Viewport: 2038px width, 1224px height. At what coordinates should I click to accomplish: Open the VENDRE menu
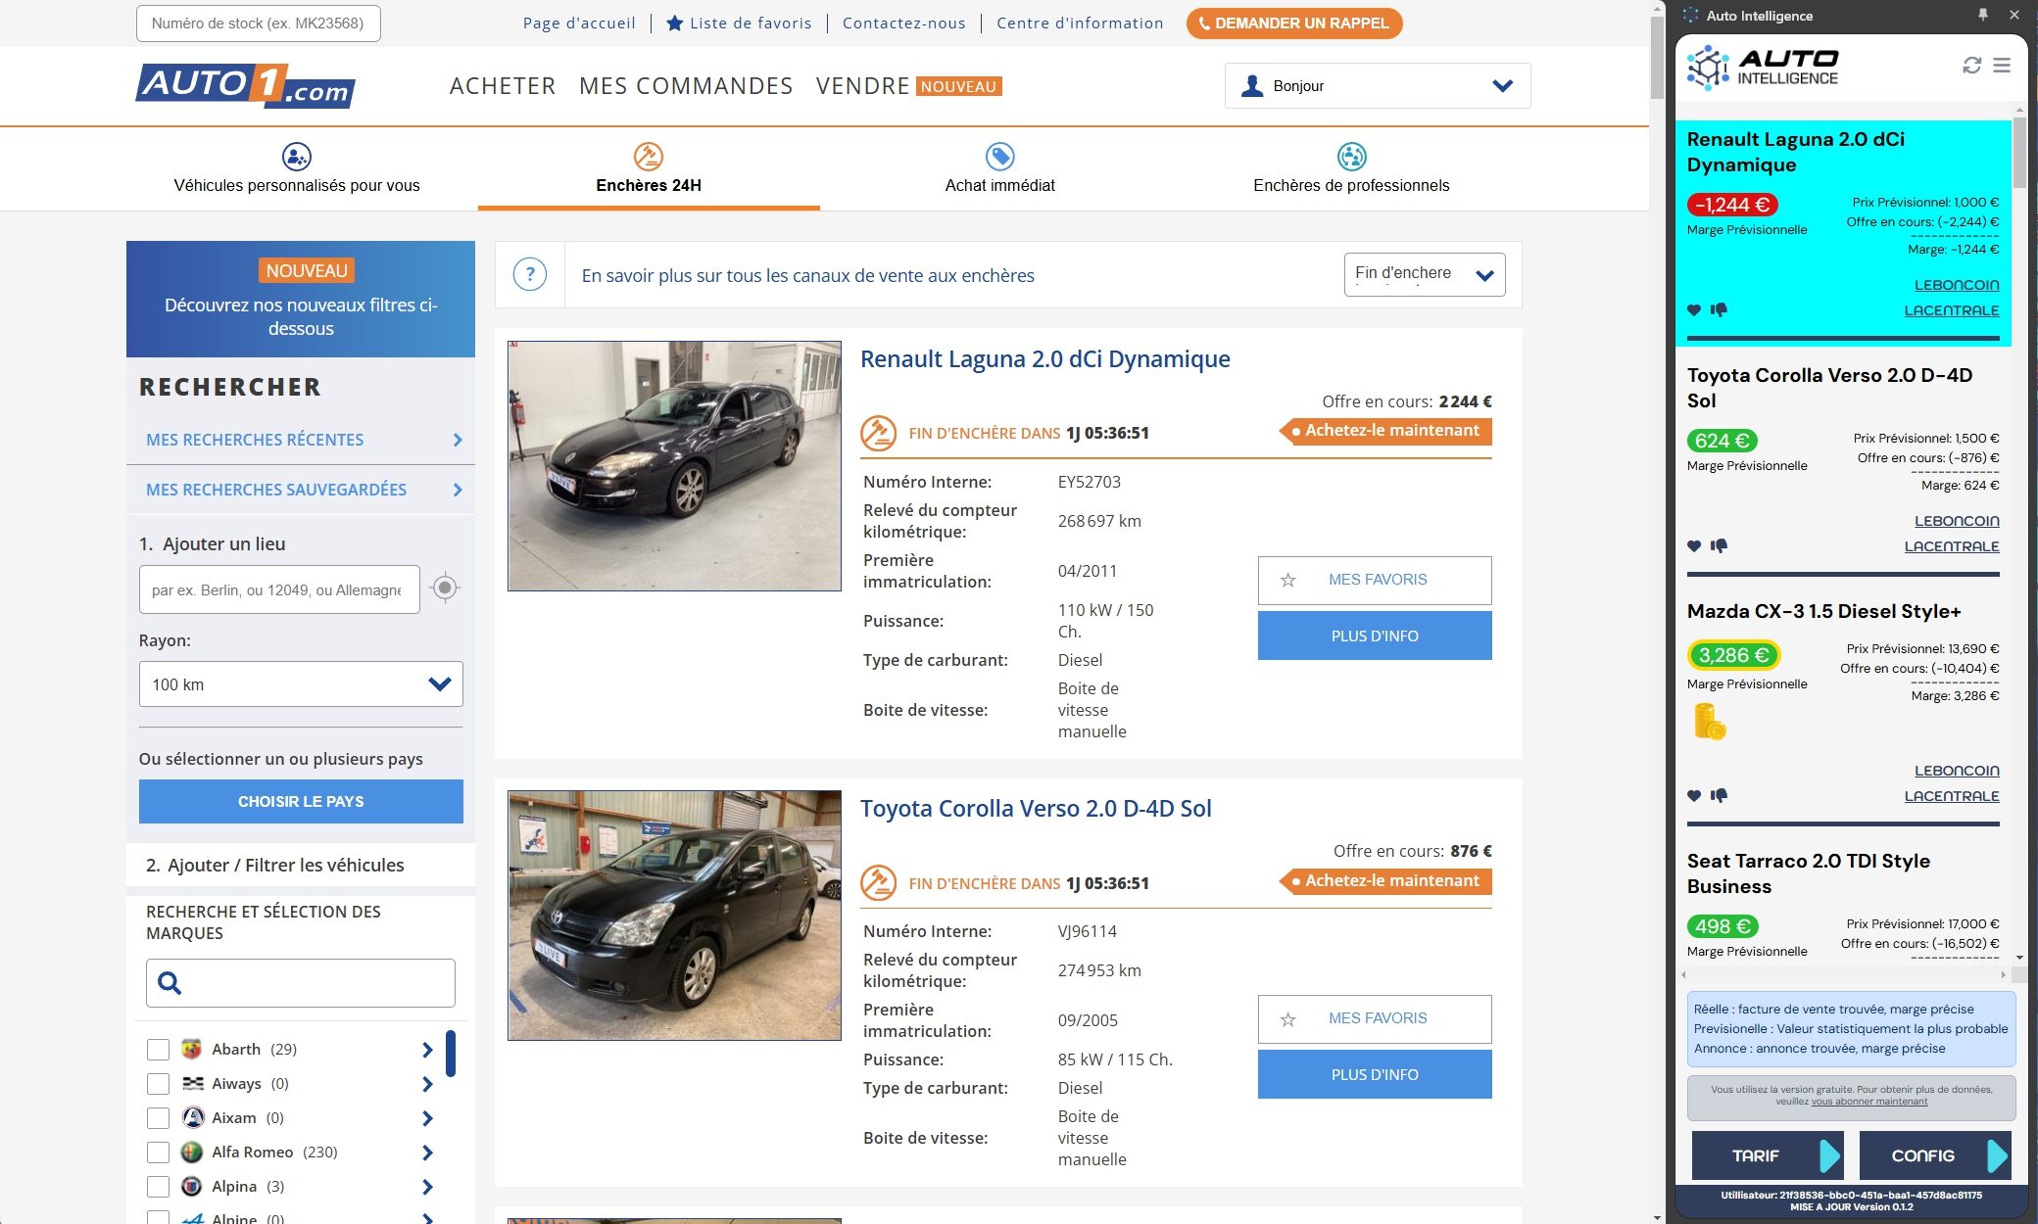(862, 86)
